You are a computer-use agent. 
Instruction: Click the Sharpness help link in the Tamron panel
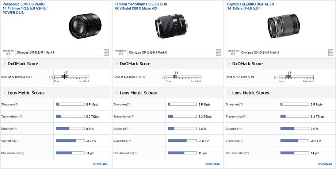tap(129, 104)
